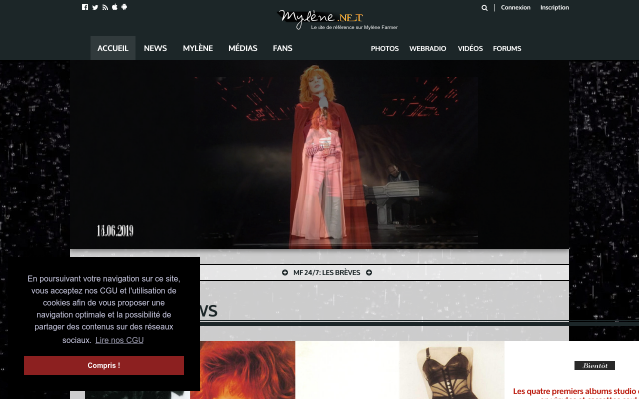This screenshot has height=399, width=639.
Task: Go to next brève with right arrow
Action: [369, 272]
